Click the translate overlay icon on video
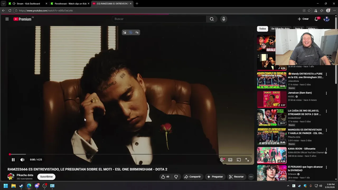This screenshot has width=338, height=190. [137, 32]
